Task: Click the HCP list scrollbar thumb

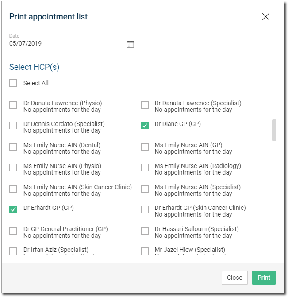Action: tap(273, 130)
